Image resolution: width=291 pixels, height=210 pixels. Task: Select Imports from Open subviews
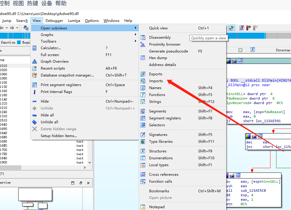[156, 81]
